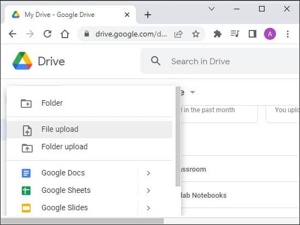The image size is (300, 225).
Task: Expand Google Slides submenu arrow
Action: click(148, 208)
